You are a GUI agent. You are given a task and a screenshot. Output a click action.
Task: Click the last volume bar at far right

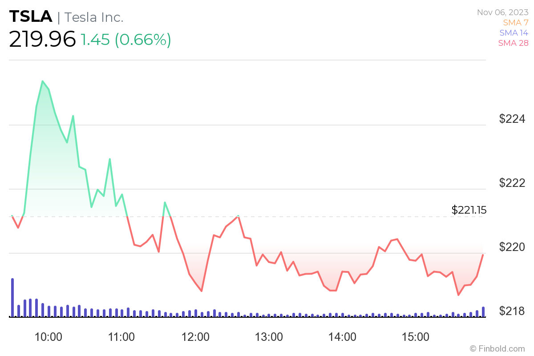(x=483, y=311)
